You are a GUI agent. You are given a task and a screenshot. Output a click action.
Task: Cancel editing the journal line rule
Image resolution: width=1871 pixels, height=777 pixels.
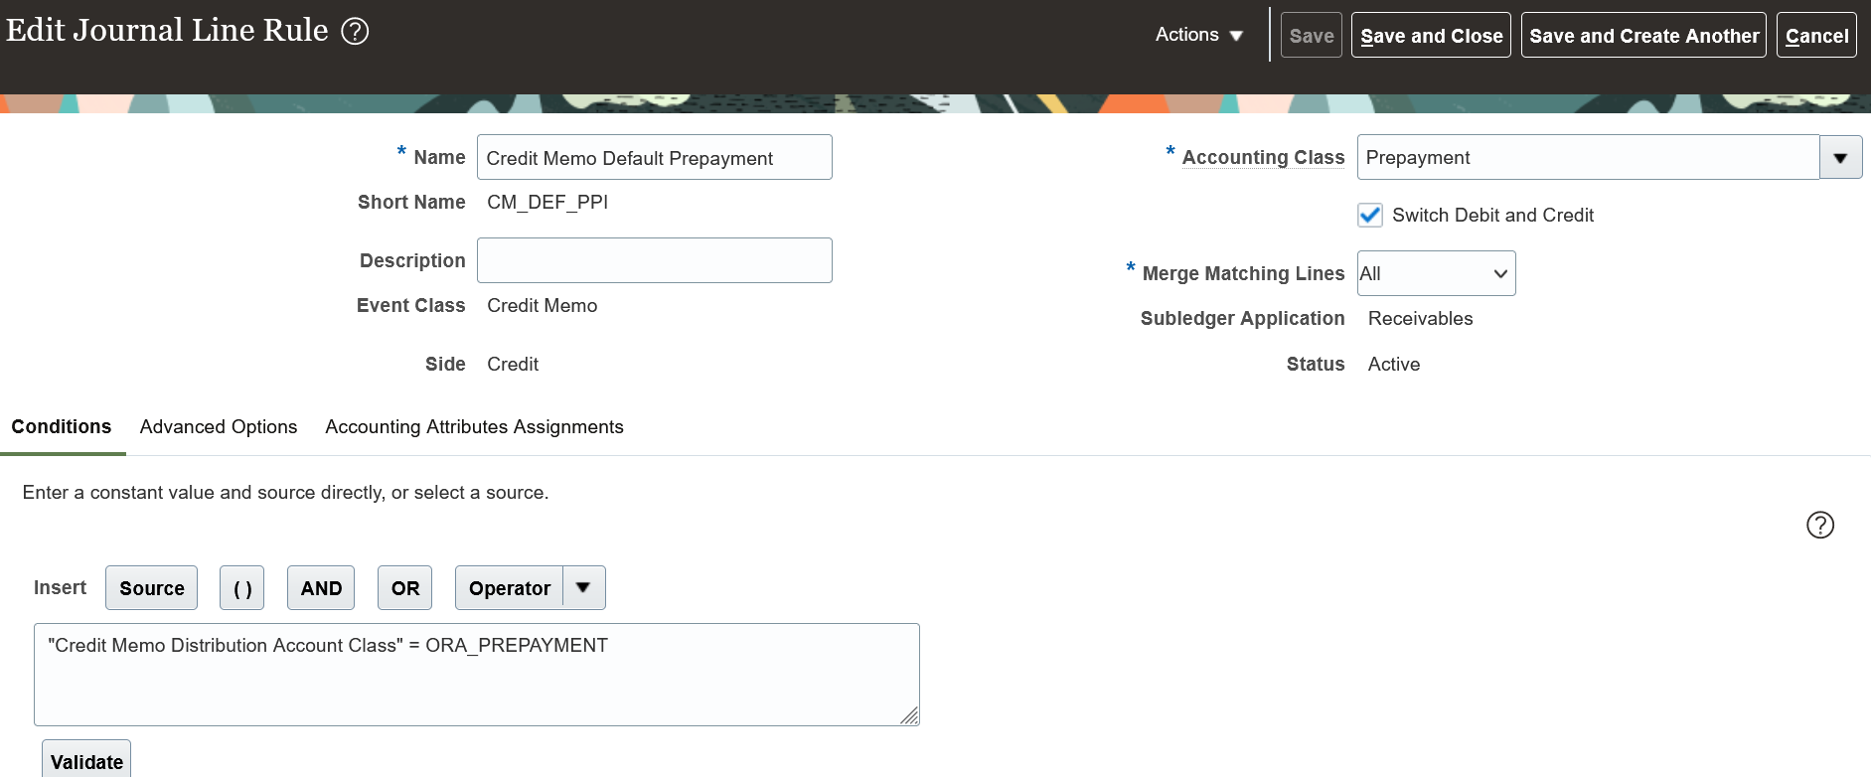1816,36
